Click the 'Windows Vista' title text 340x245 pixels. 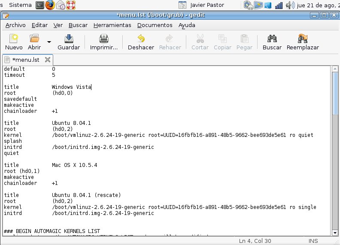tap(71, 87)
